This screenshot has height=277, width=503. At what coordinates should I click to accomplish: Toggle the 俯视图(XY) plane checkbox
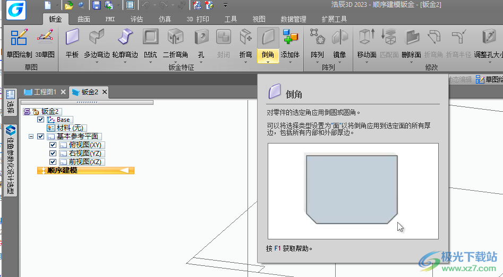click(x=53, y=145)
